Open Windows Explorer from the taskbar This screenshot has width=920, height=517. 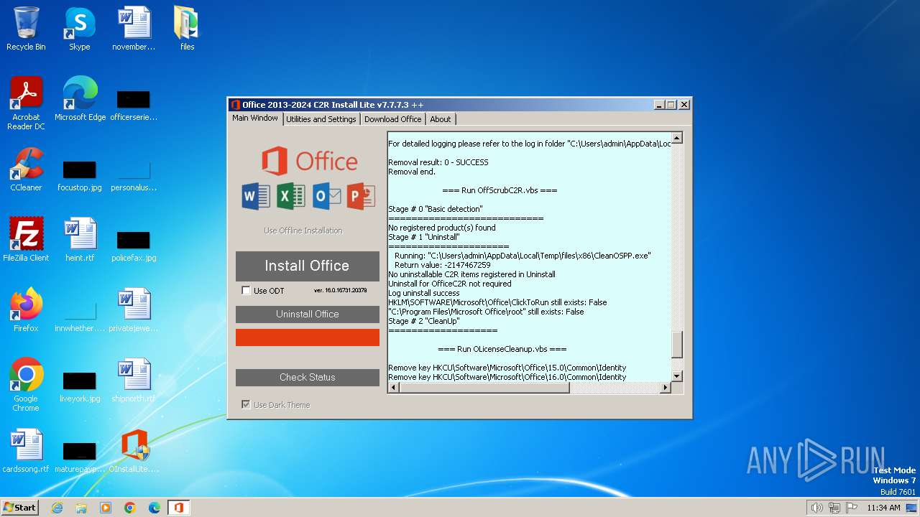click(81, 508)
